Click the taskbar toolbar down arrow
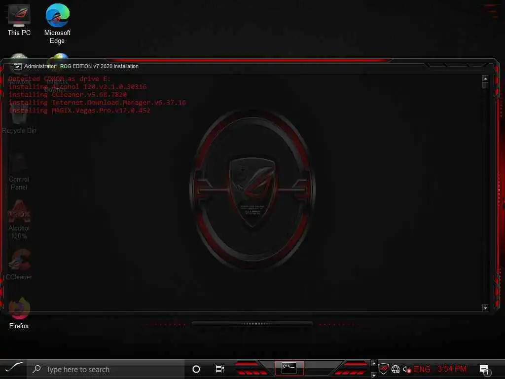The width and height of the screenshot is (505, 379). click(x=374, y=376)
